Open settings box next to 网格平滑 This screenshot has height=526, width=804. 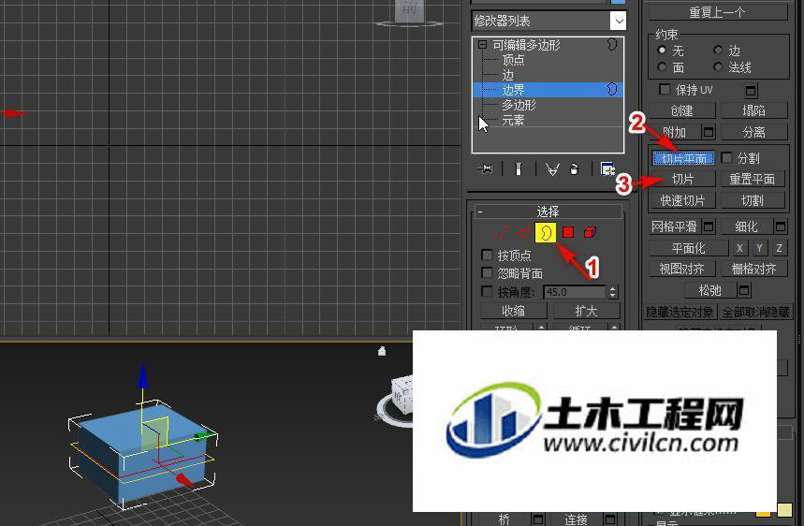(x=709, y=226)
